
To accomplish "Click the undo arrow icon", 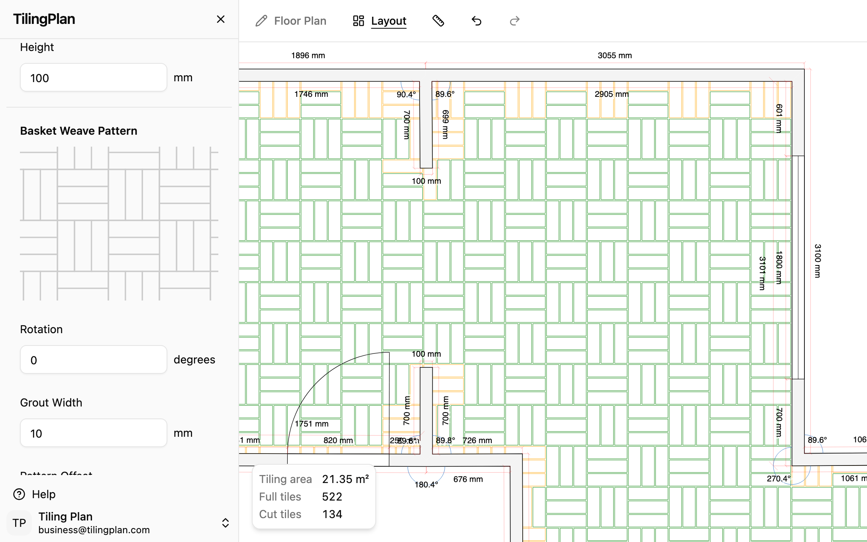I will click(x=477, y=21).
